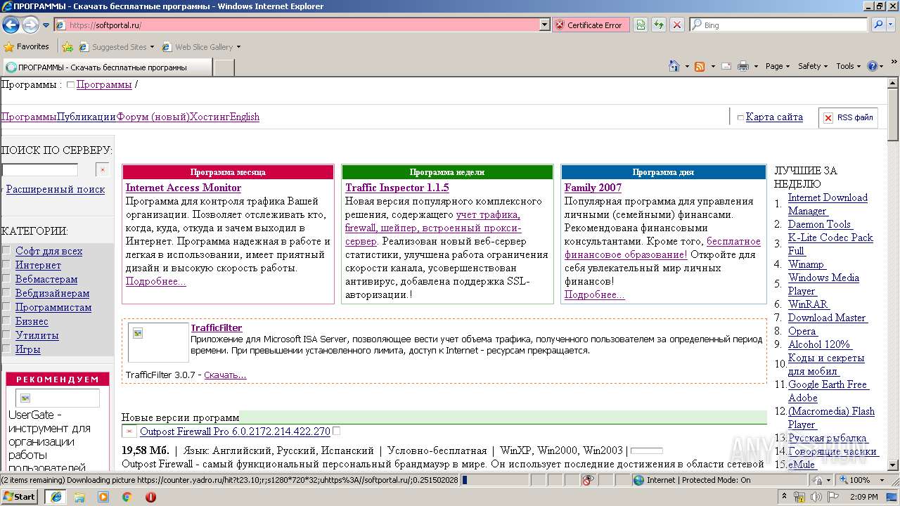
Task: Click the browser Forward arrow button
Action: (30, 25)
